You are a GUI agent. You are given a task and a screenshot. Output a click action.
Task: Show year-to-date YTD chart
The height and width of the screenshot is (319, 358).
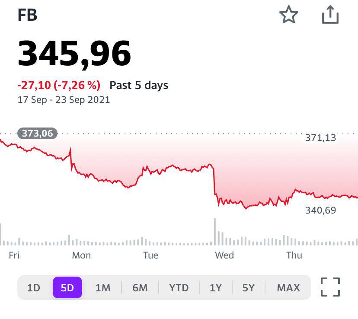[x=179, y=287]
